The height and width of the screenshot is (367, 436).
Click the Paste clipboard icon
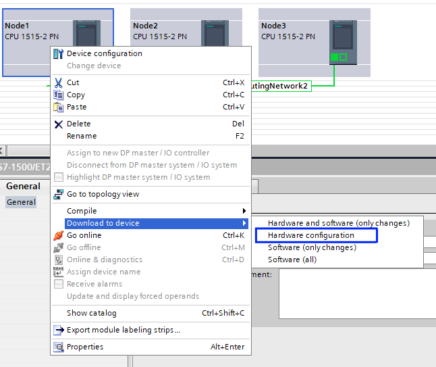[59, 107]
